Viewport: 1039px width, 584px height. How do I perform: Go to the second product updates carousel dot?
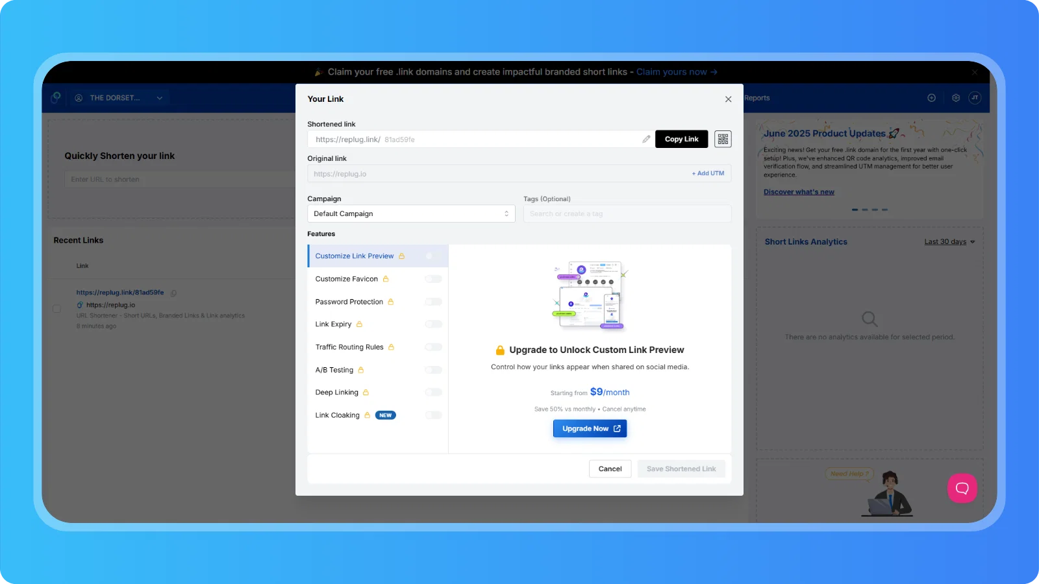pyautogui.click(x=865, y=210)
